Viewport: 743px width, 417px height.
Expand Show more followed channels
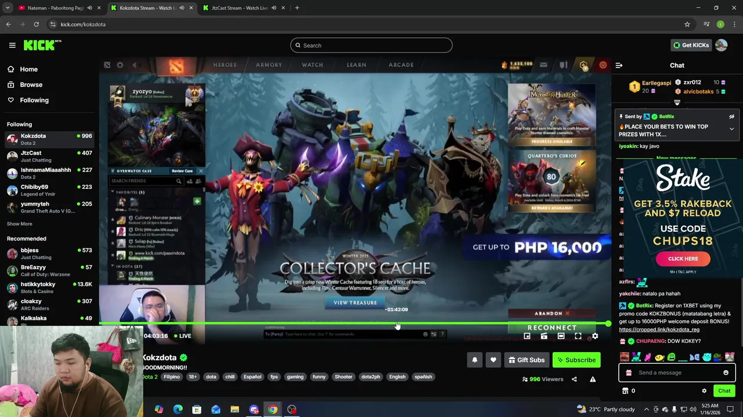[19, 224]
